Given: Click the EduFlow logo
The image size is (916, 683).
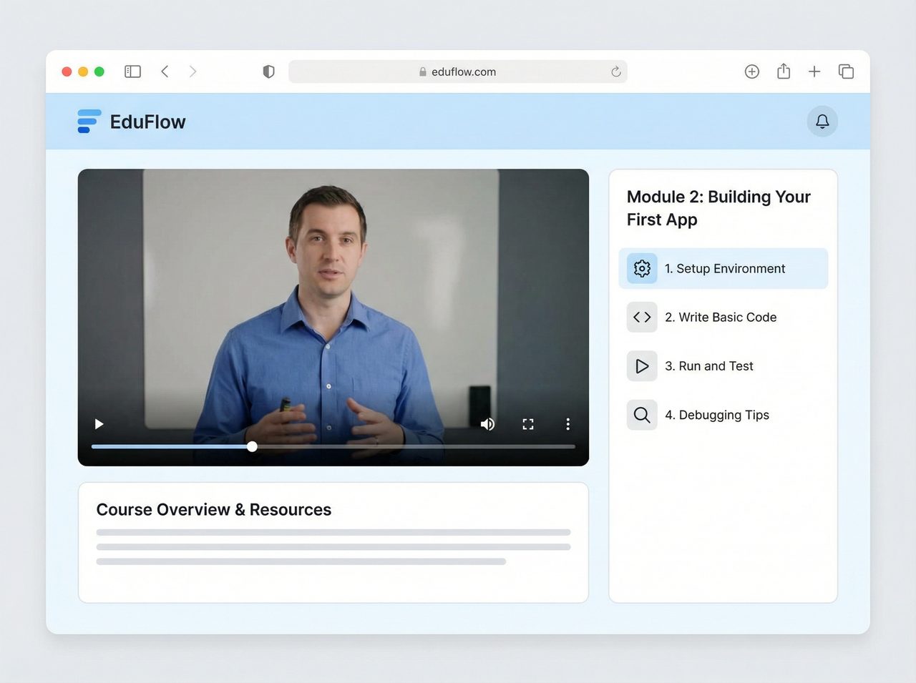Looking at the screenshot, I should [132, 122].
